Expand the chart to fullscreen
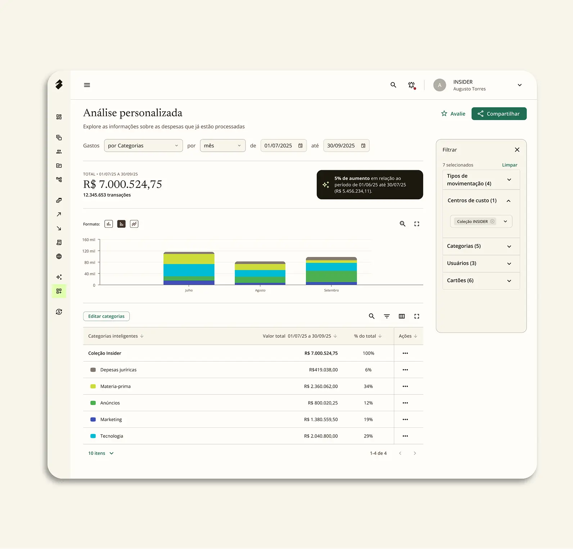 (x=417, y=224)
